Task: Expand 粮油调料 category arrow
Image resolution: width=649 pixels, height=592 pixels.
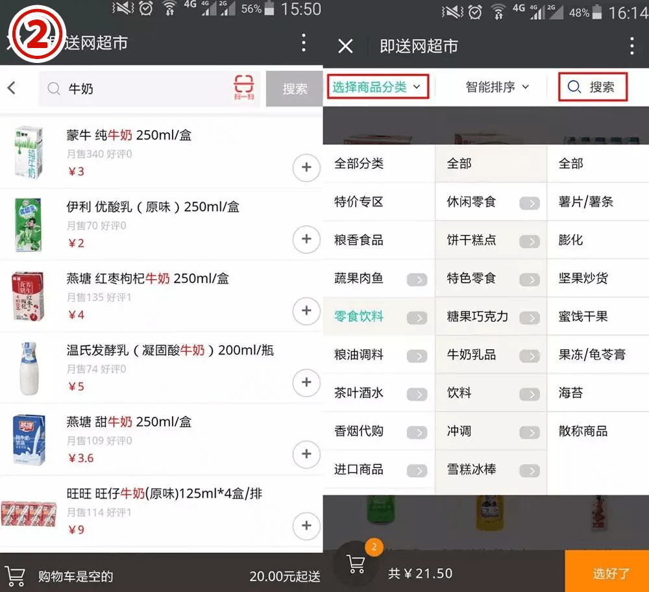Action: point(417,356)
